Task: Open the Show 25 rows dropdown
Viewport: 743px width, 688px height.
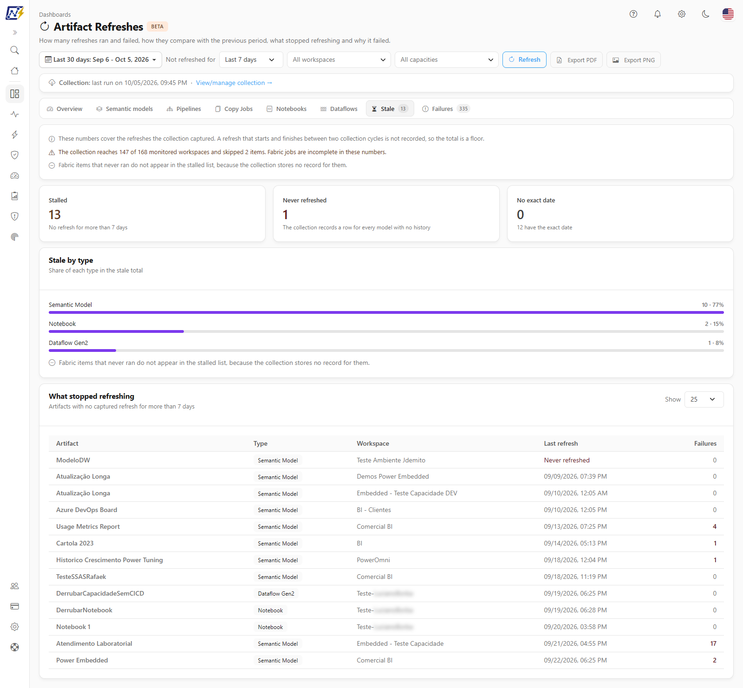Action: pos(704,399)
